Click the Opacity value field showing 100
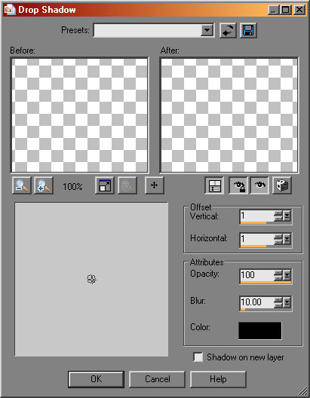 coord(257,274)
